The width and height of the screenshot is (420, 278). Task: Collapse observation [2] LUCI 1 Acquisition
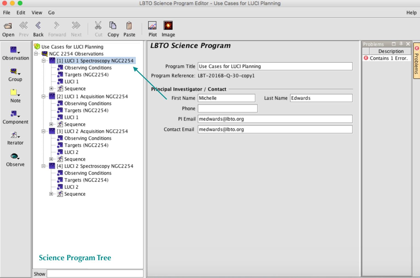tap(43, 96)
